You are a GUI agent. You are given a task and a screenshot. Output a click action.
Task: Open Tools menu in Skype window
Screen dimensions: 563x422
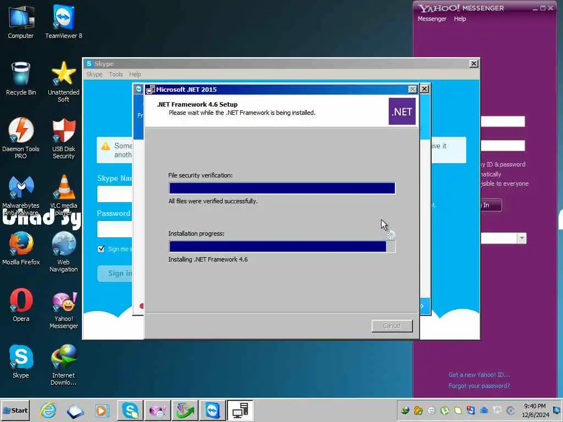tap(115, 74)
